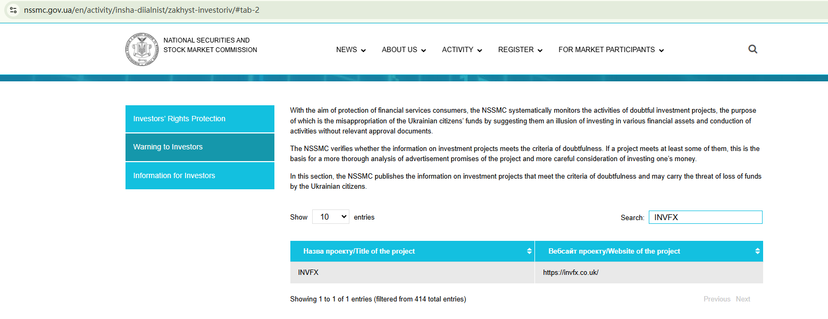Expand the ACTIVITY menu
Image resolution: width=828 pixels, height=319 pixels.
click(x=462, y=49)
